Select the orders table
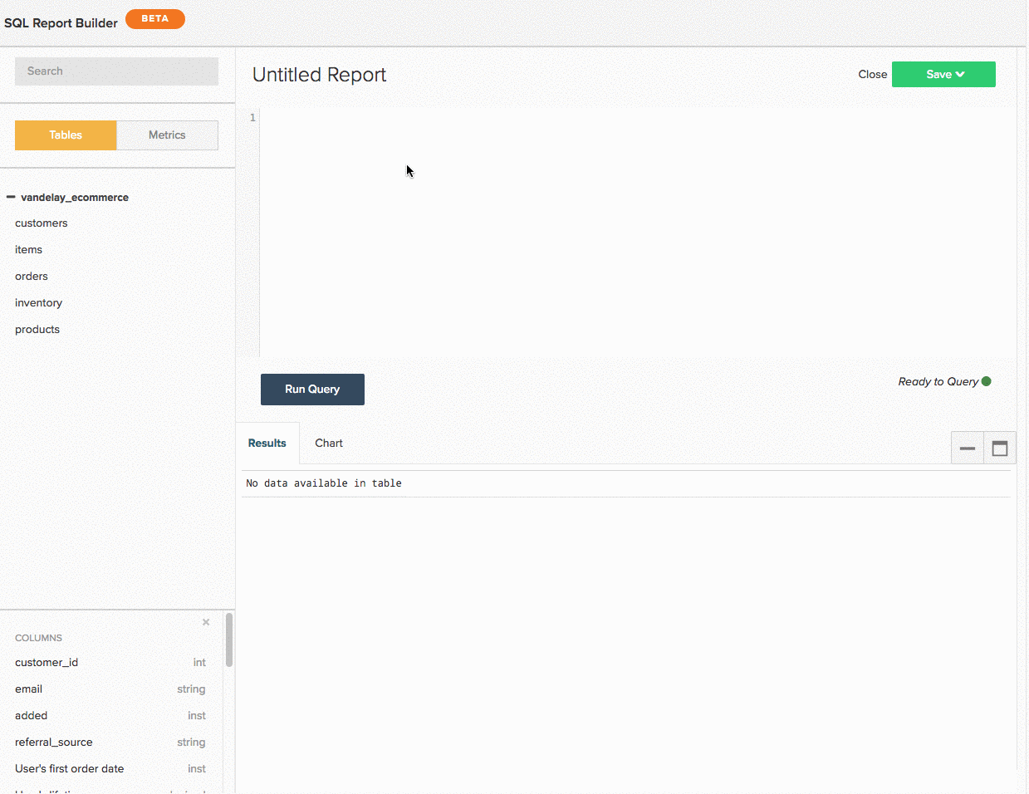This screenshot has height=794, width=1029. (32, 277)
